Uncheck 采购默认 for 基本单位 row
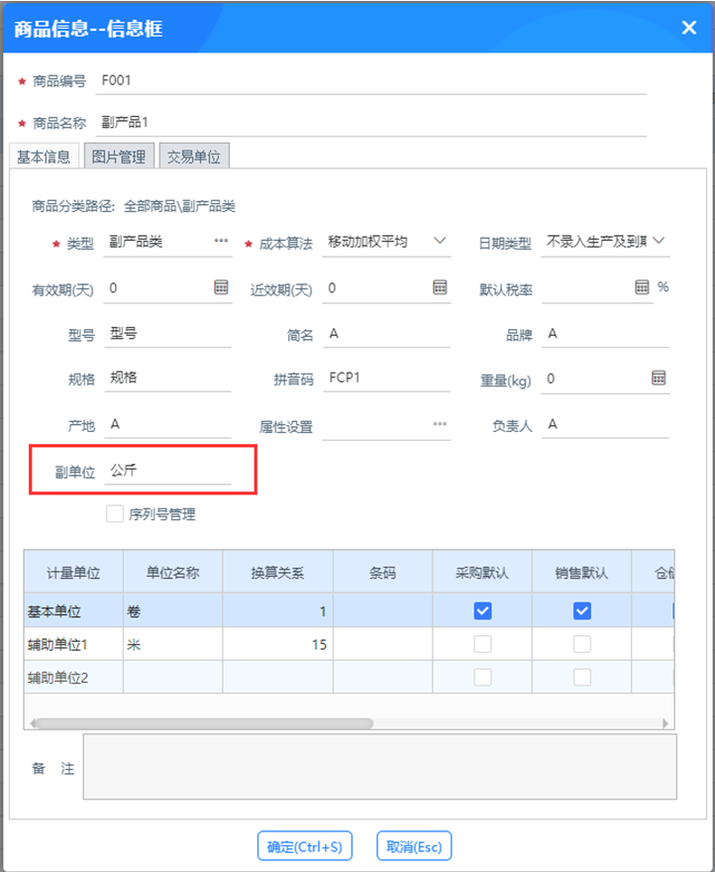The image size is (715, 873). [482, 611]
